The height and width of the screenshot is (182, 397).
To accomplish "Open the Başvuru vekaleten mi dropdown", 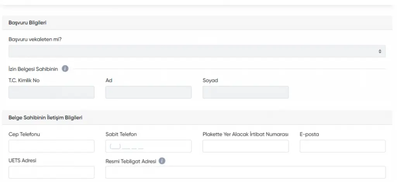I will (197, 51).
